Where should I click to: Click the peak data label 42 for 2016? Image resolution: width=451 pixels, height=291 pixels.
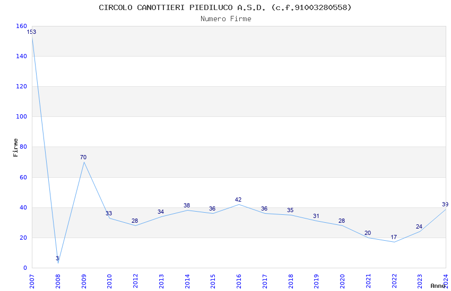tap(238, 199)
